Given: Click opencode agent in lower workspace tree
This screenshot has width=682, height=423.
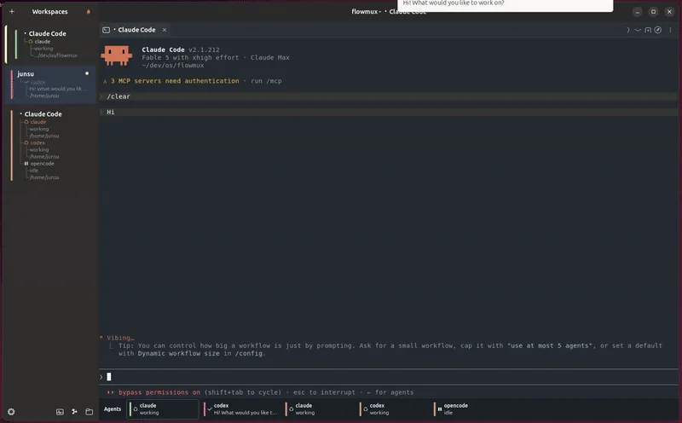Looking at the screenshot, I should [42, 164].
